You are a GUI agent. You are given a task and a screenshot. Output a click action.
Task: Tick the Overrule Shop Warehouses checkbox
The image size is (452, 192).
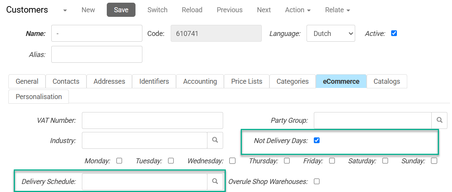(317, 181)
